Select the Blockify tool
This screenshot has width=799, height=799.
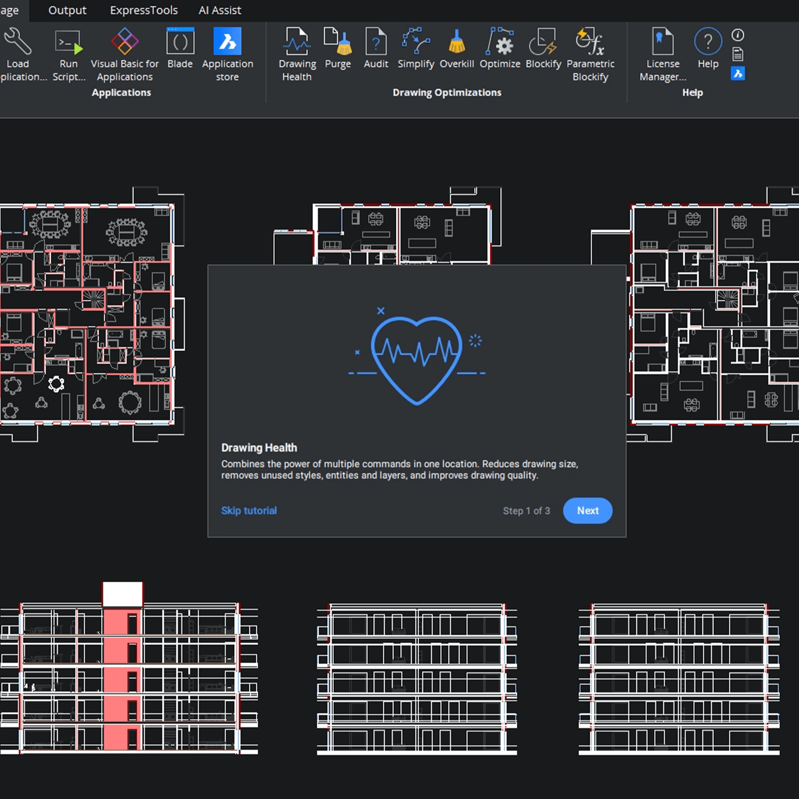[x=543, y=48]
